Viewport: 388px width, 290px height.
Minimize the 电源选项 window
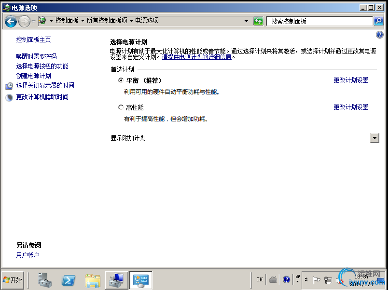pos(363,8)
